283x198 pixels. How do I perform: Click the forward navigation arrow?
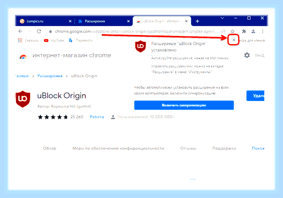(x=30, y=31)
